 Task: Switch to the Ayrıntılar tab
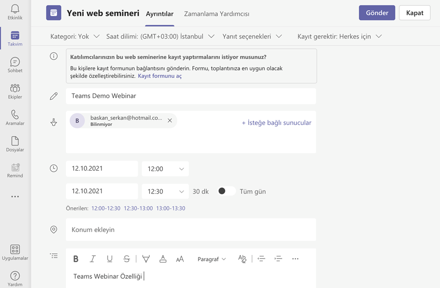160,14
